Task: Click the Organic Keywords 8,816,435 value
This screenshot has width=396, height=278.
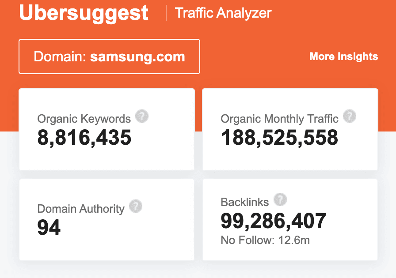Action: point(84,138)
